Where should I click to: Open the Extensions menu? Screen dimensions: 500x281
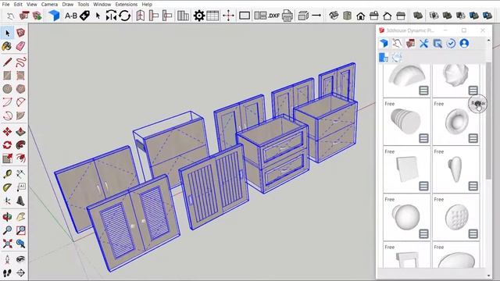tap(127, 4)
